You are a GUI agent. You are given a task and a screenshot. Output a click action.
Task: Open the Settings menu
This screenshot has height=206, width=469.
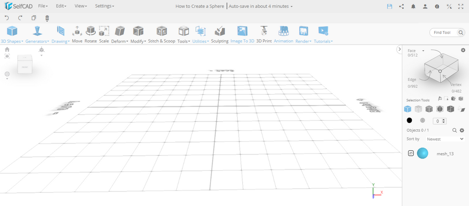point(104,6)
